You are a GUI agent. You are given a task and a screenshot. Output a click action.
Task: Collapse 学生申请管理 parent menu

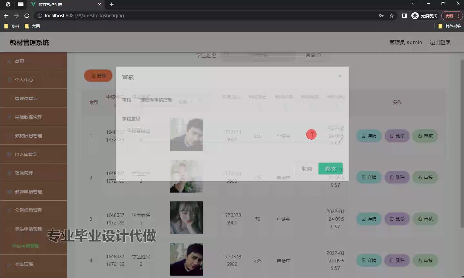[34, 229]
